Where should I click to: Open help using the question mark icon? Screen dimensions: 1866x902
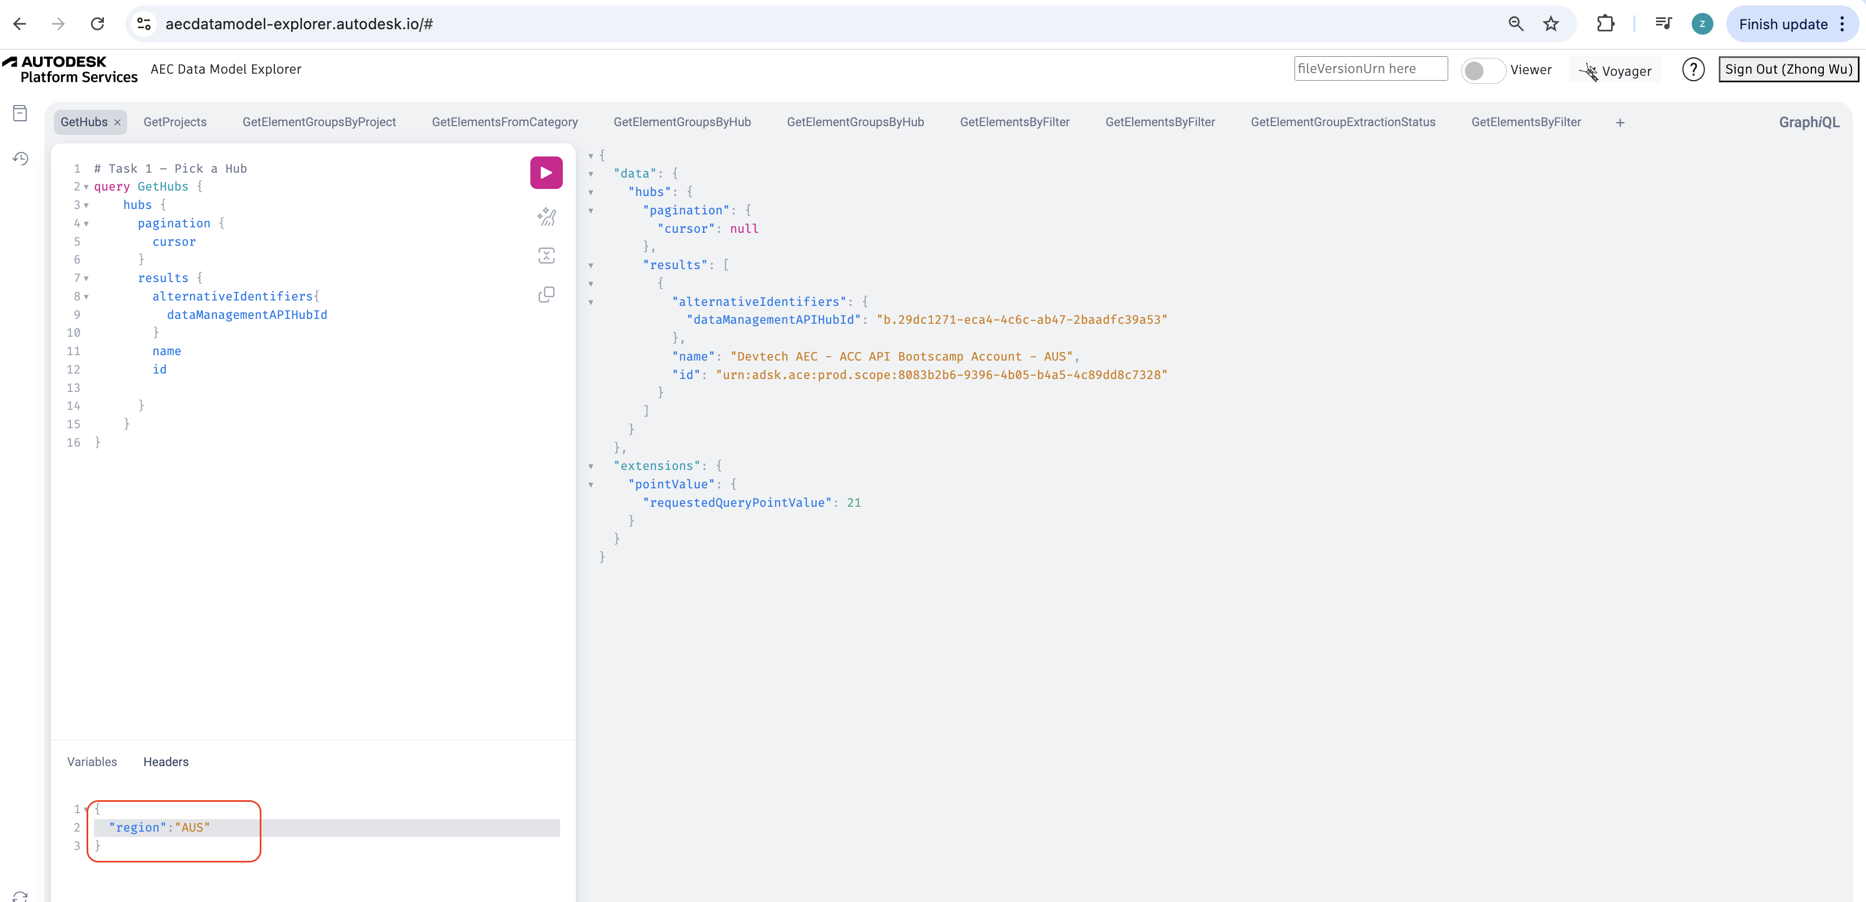(x=1693, y=69)
